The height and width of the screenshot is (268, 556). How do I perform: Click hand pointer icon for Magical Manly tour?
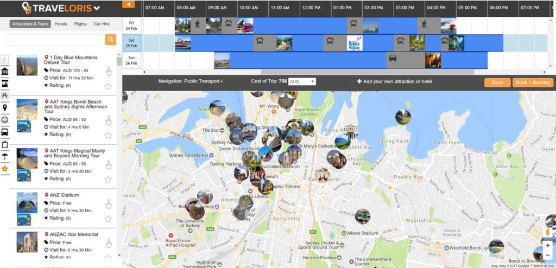click(x=109, y=165)
